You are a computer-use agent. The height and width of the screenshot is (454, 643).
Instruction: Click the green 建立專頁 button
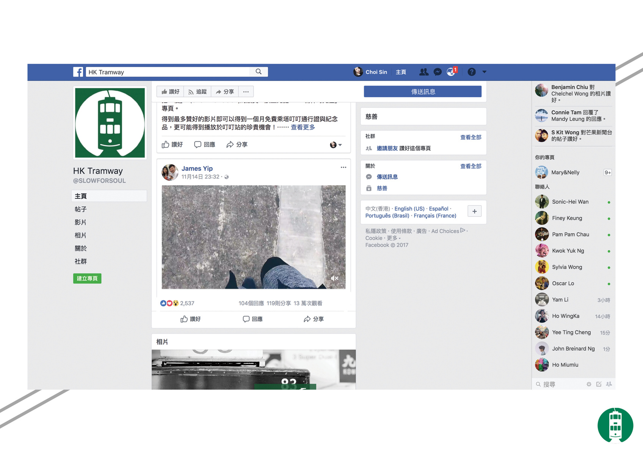click(x=87, y=279)
